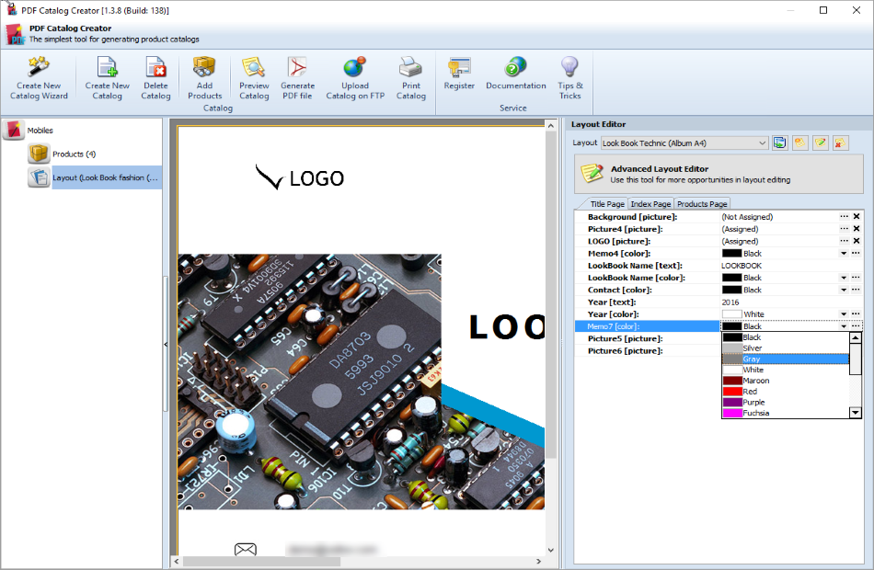Expand the Year [color] dropdown arrow

click(844, 314)
